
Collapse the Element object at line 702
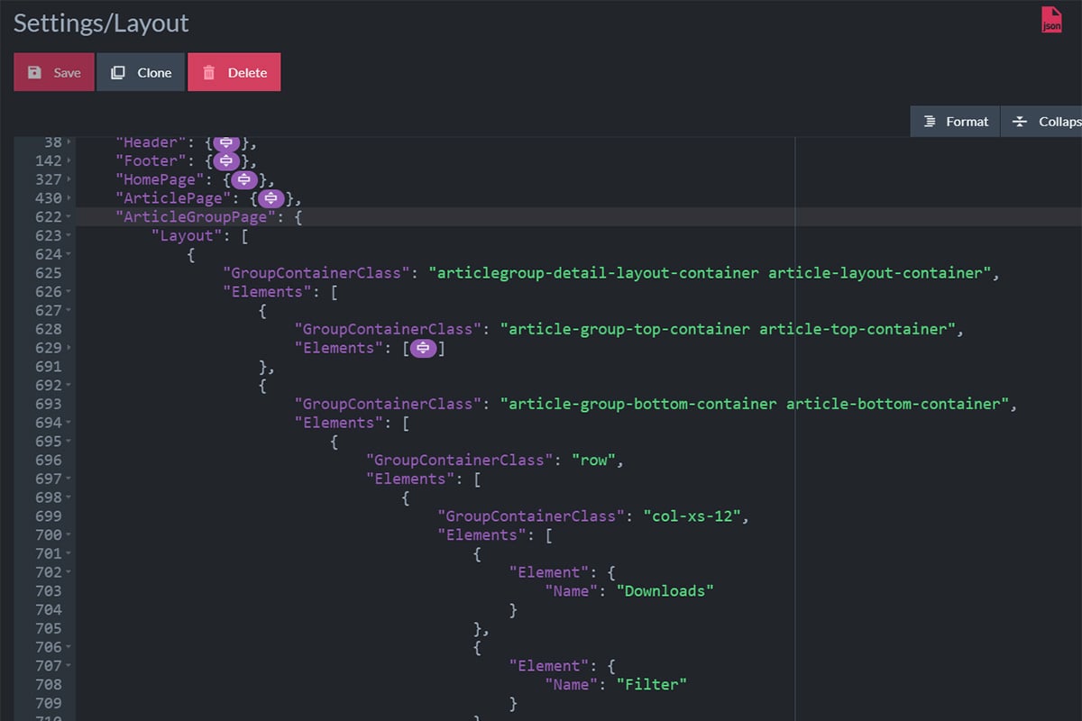click(69, 572)
